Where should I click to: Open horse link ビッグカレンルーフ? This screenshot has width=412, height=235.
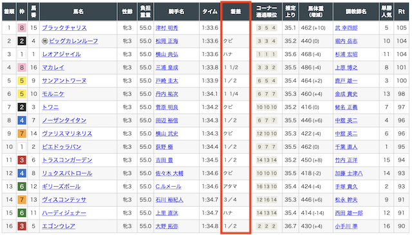coord(73,41)
